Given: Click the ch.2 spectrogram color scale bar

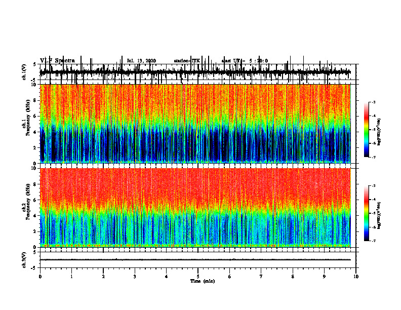Looking at the screenshot, I should tap(367, 213).
